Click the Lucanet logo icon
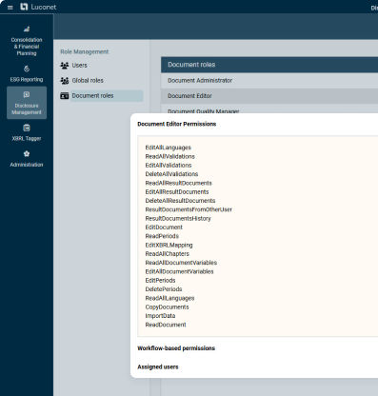The width and height of the screenshot is (378, 396). coord(24,7)
